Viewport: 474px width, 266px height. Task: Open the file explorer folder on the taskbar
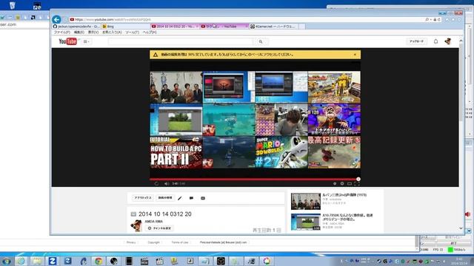36,261
